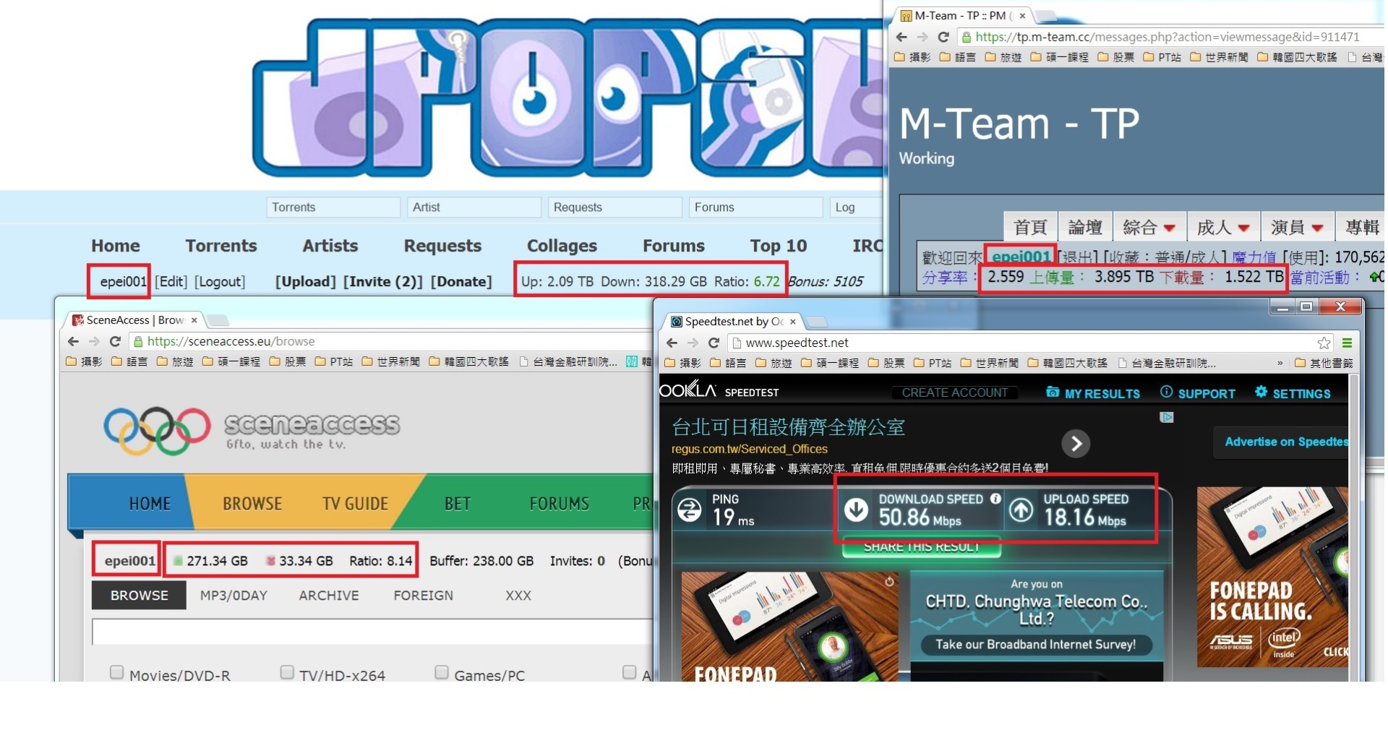
Task: Click the download arrow icon in results
Action: click(857, 510)
